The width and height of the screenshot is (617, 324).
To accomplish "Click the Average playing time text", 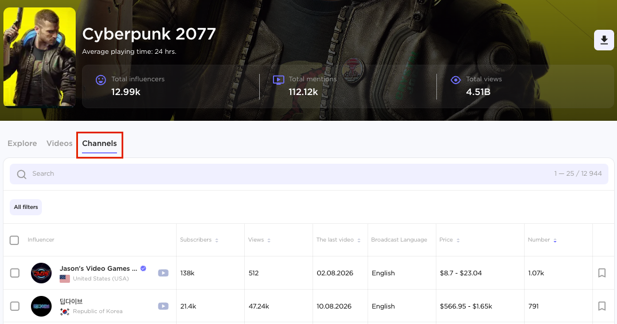I will tap(129, 52).
